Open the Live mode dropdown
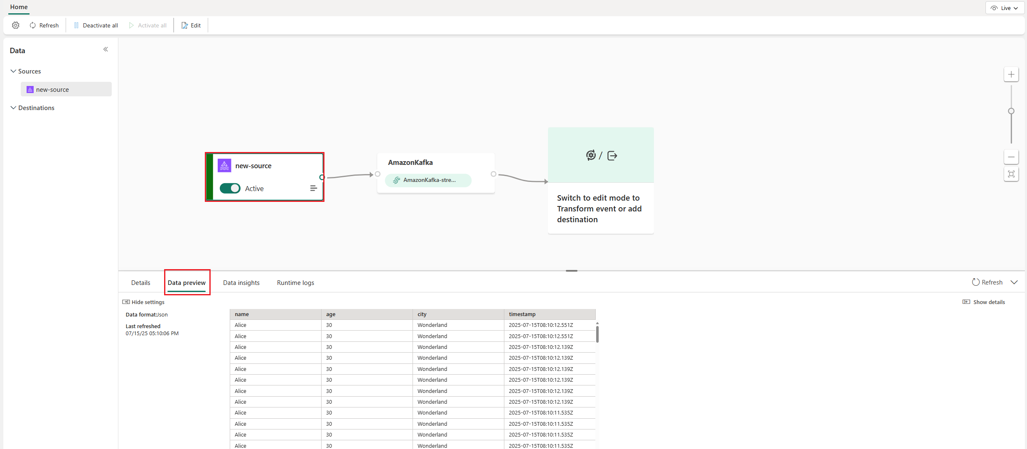 [x=1005, y=7]
